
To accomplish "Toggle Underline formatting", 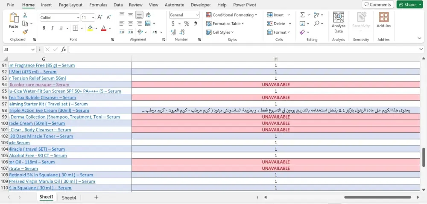I will click(61, 28).
